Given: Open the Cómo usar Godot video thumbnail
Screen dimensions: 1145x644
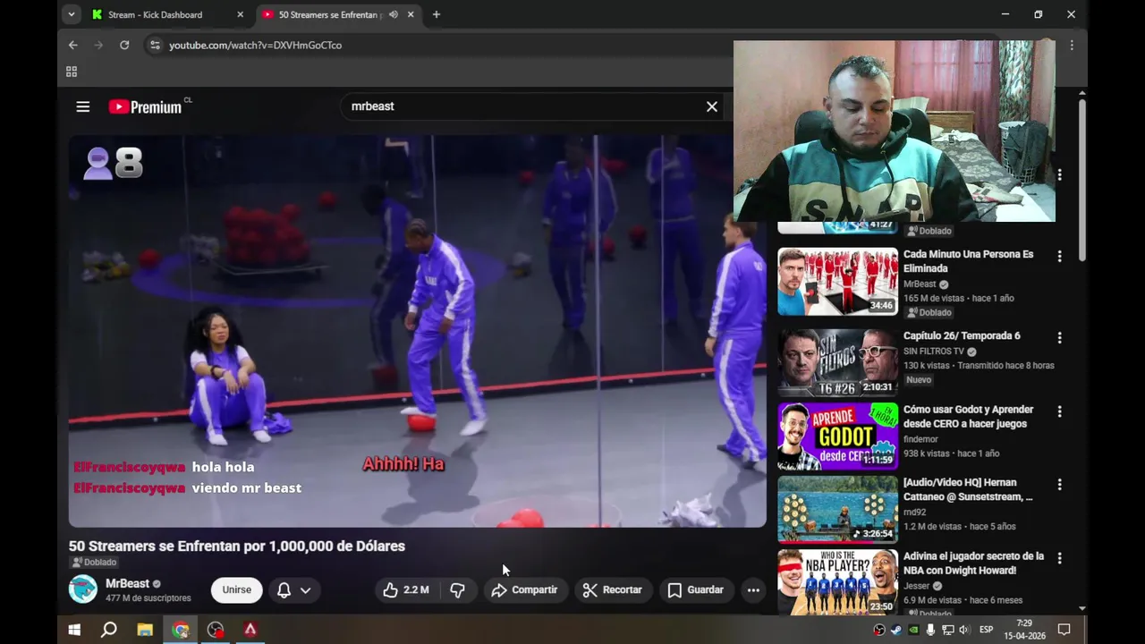Looking at the screenshot, I should tap(837, 436).
